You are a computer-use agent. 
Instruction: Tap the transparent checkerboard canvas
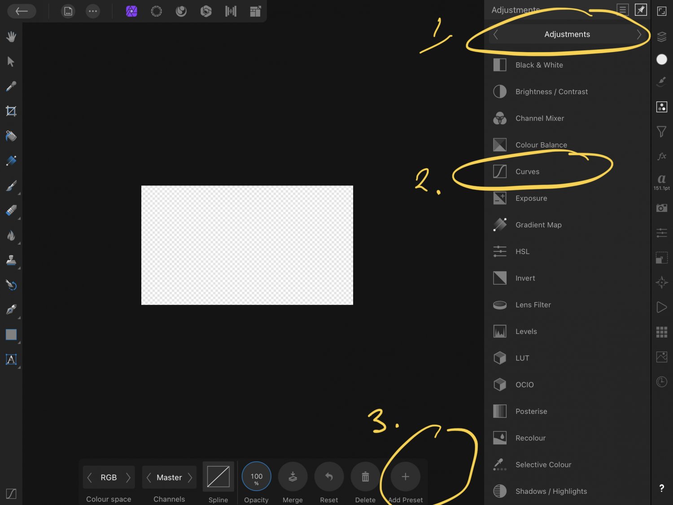(x=247, y=245)
